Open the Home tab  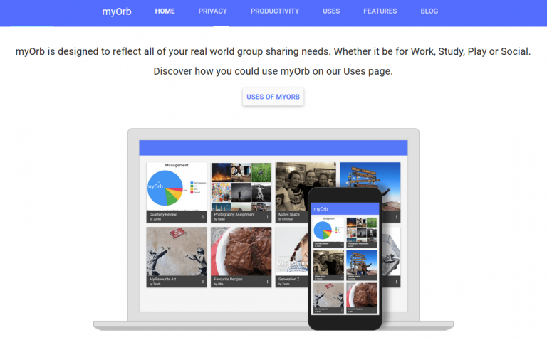(165, 11)
